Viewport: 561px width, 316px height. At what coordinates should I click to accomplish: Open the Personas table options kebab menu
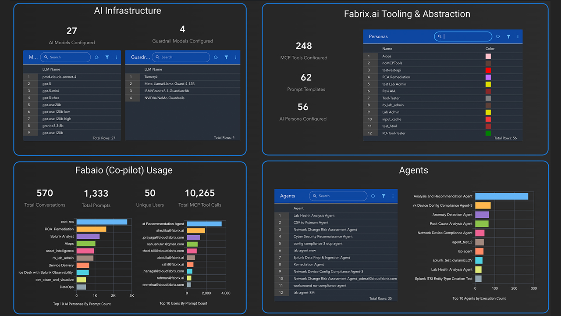518,36
